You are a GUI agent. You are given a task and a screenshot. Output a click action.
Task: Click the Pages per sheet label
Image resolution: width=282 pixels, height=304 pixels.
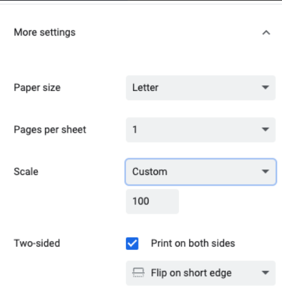point(50,130)
